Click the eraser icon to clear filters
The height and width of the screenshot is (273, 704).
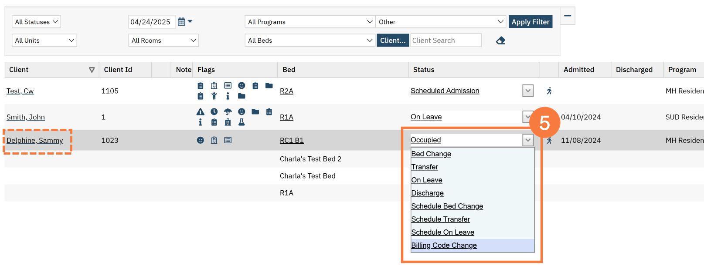500,40
